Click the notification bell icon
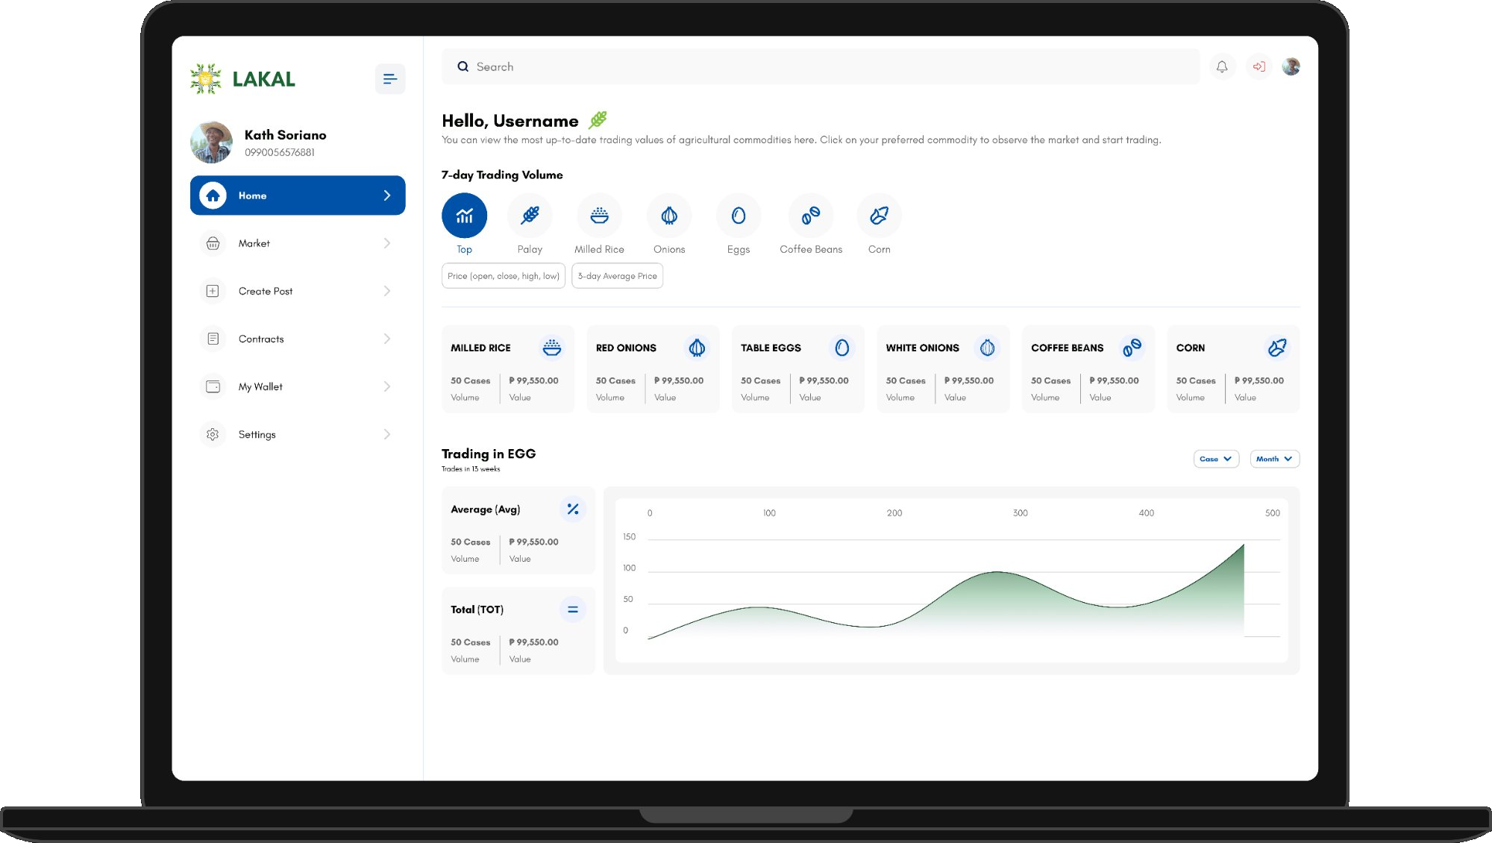 (1222, 66)
